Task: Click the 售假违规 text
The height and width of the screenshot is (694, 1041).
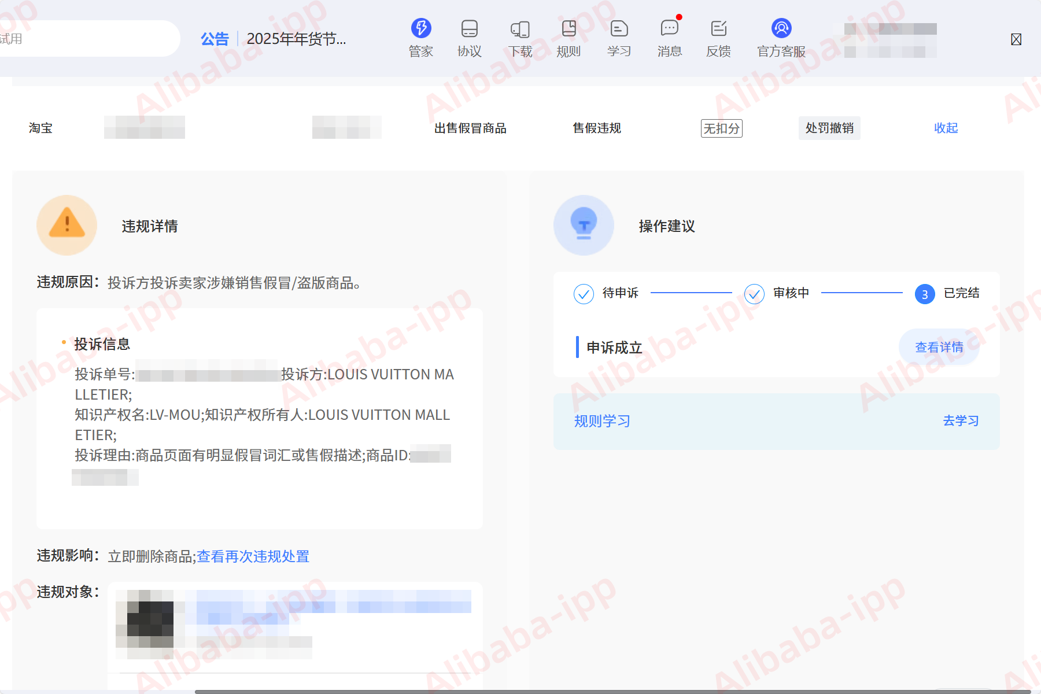Action: [597, 128]
